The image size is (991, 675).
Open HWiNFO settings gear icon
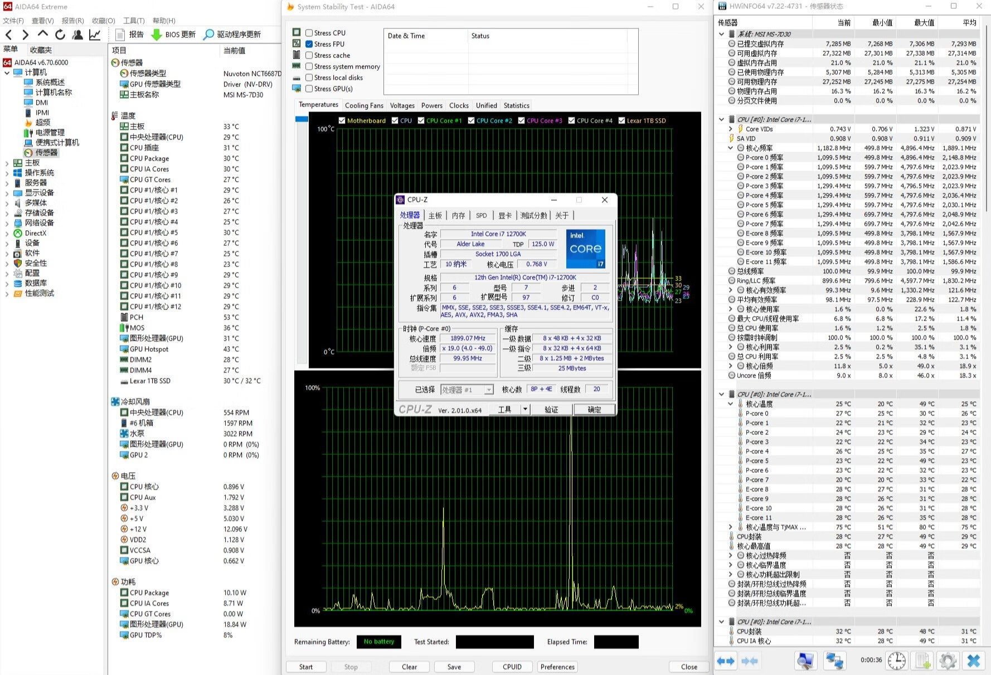pos(948,661)
